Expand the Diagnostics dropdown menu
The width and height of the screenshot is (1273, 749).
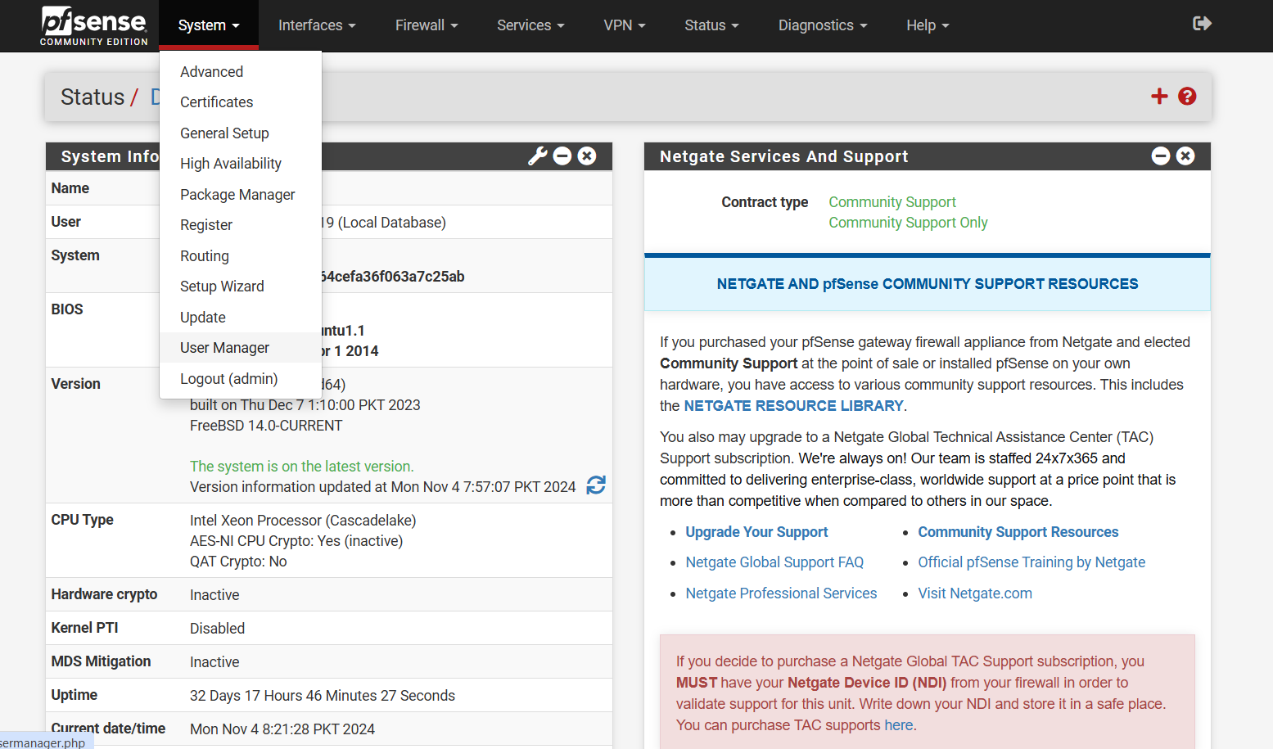click(x=822, y=25)
